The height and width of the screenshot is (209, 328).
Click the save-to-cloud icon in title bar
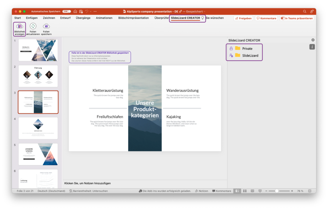coord(81,12)
